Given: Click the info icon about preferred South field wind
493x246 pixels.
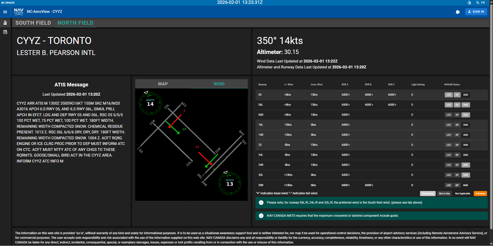Looking at the screenshot, I should (x=261, y=203).
